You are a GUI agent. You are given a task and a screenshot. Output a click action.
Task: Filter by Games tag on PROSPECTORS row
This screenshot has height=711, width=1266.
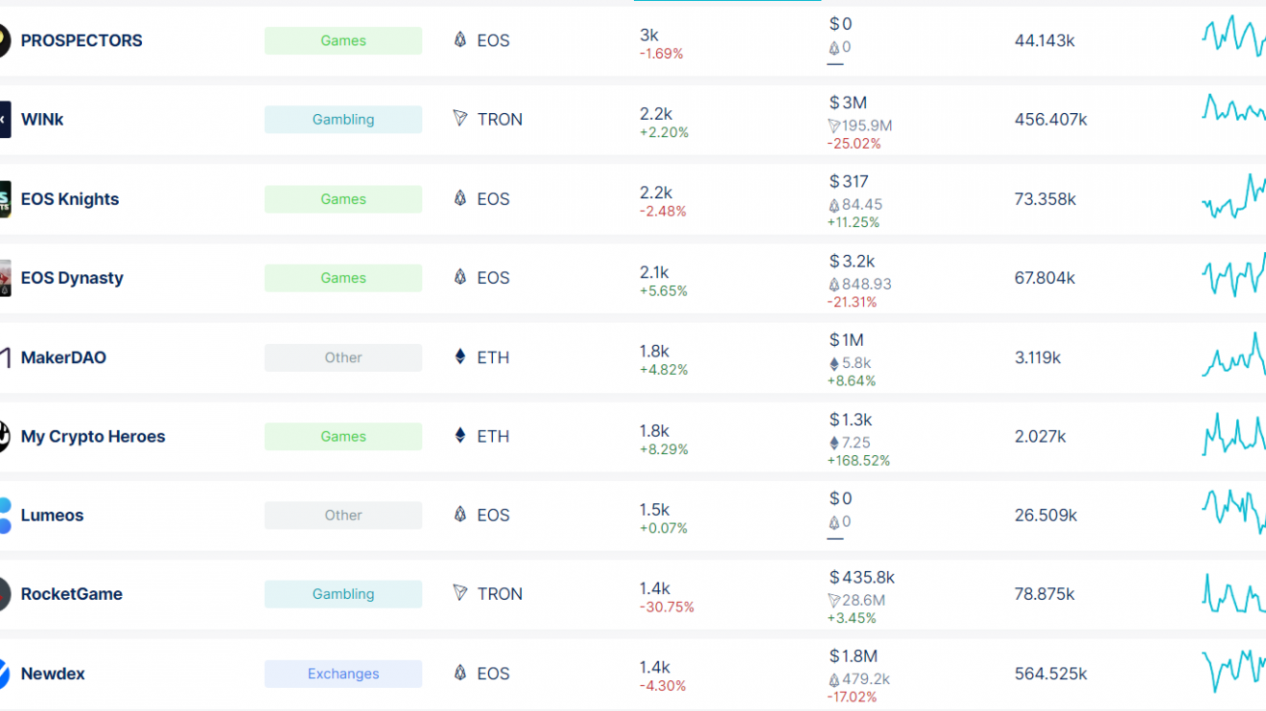(343, 40)
